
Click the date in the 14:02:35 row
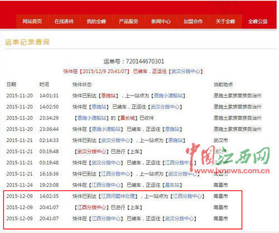point(20,196)
